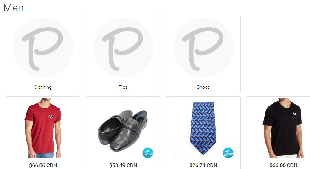
Task: Click the Pre Owned badge on black loafers
Action: [x=148, y=153]
